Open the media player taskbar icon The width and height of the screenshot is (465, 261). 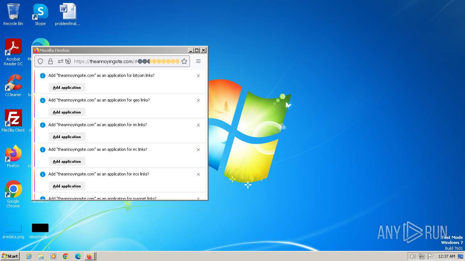[53, 256]
